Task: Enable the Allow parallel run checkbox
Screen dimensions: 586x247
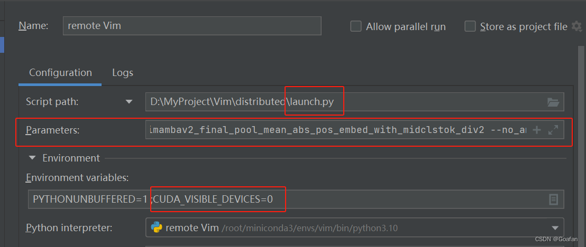Action: point(356,26)
